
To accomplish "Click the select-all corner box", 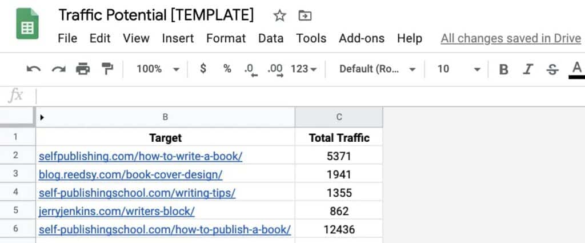I will [18, 117].
